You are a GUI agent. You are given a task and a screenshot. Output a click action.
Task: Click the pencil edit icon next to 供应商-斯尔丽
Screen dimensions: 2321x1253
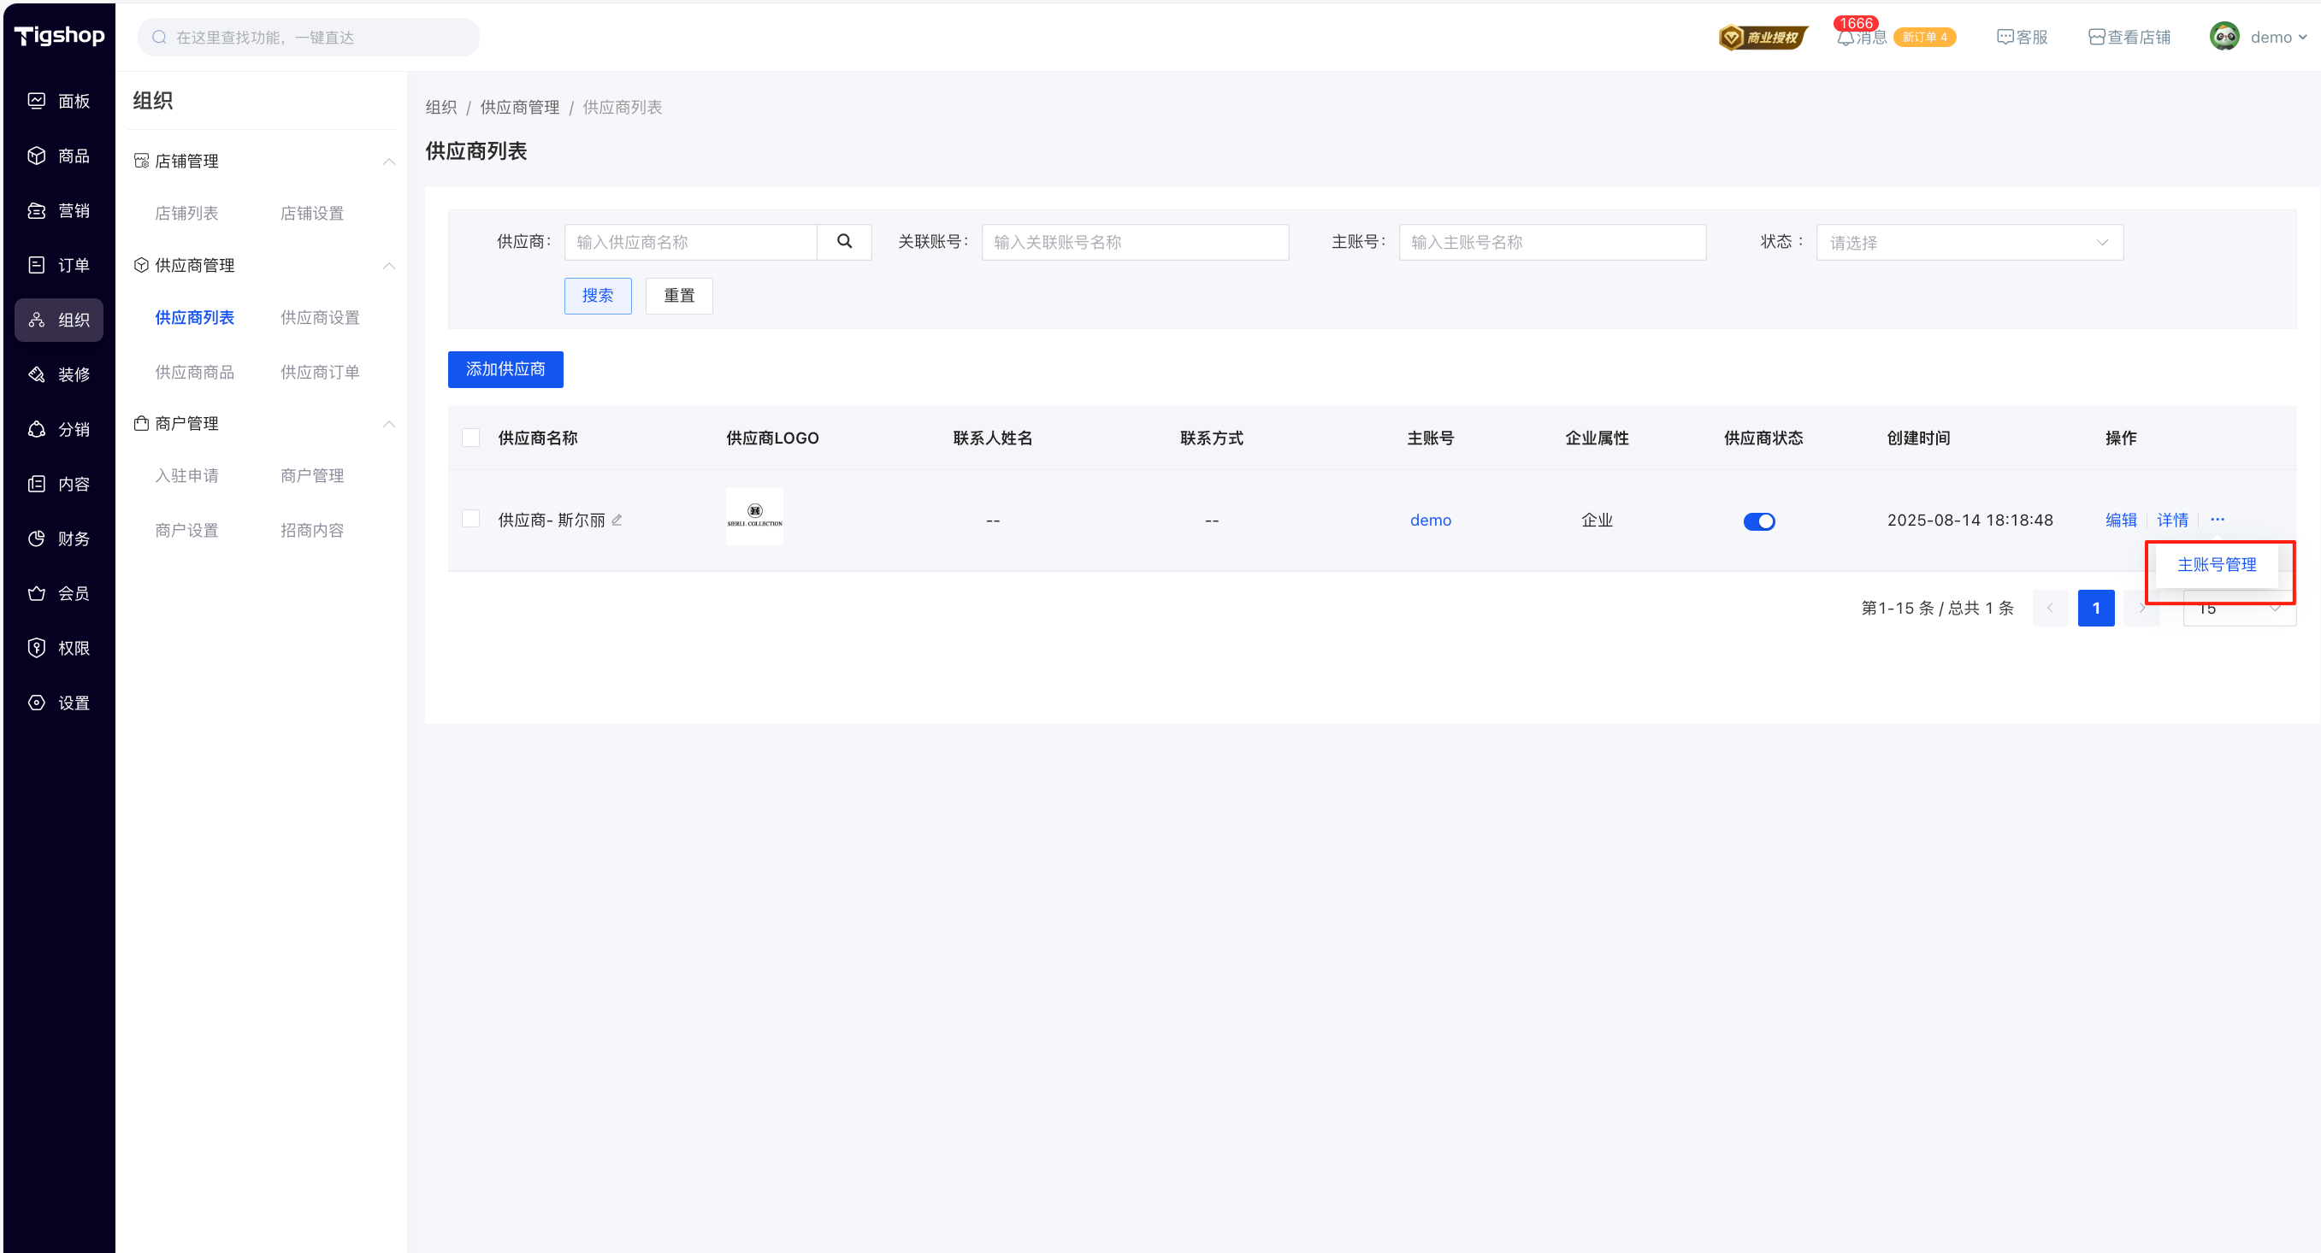[x=617, y=520]
